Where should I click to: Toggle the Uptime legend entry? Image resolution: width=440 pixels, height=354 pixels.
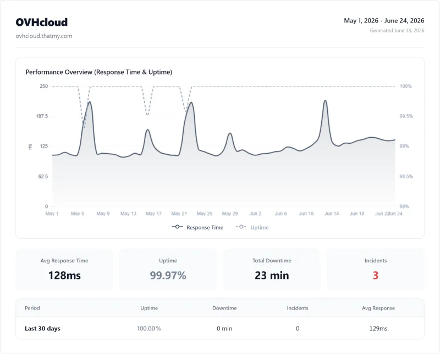[x=252, y=227]
